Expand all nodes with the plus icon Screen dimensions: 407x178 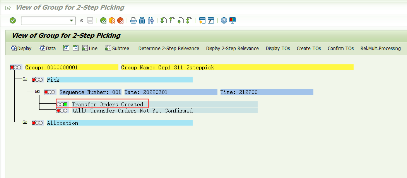pyautogui.click(x=66, y=48)
